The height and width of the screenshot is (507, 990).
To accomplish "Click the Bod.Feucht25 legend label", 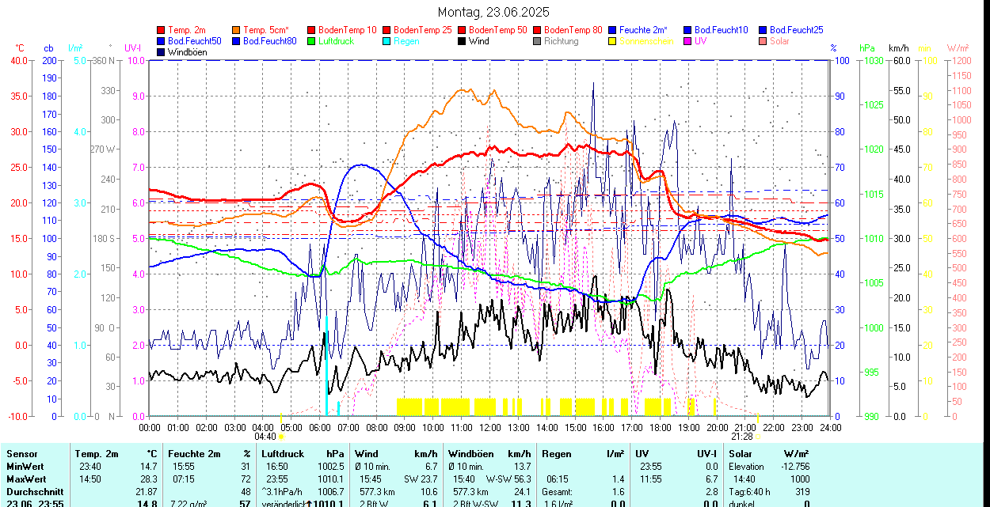I will tap(796, 30).
